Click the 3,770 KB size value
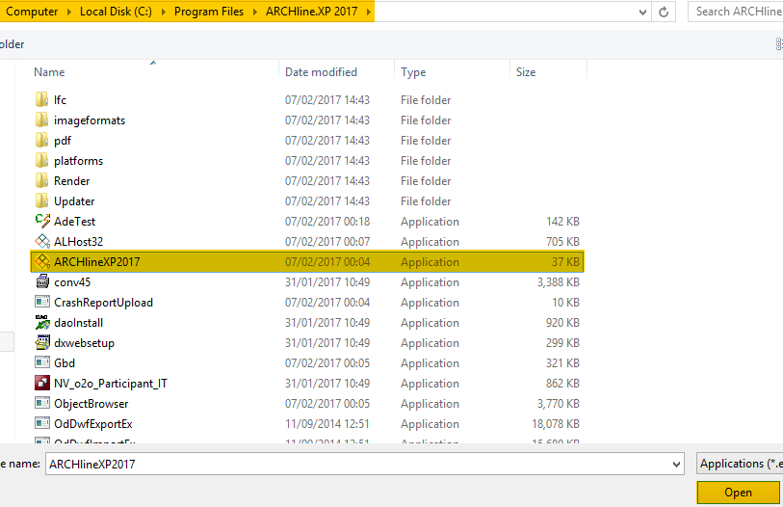The width and height of the screenshot is (783, 507). [559, 404]
